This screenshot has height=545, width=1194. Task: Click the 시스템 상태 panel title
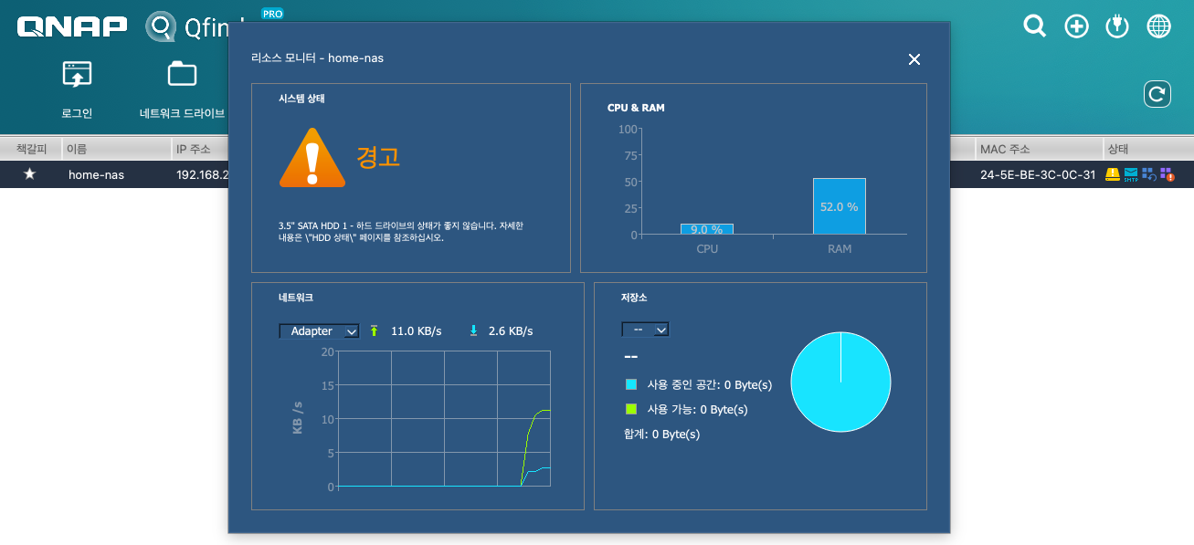pos(302,99)
